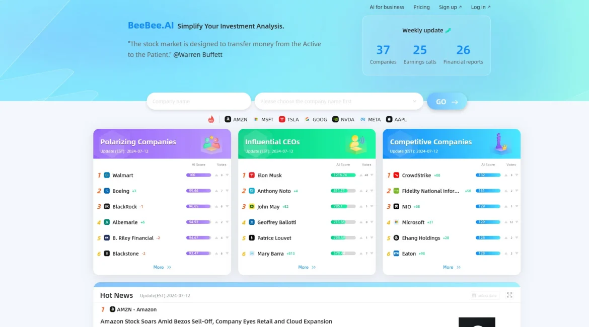Upvote Elon Musk in Influential CEOs
Screen dimensions: 589x327
361,176
